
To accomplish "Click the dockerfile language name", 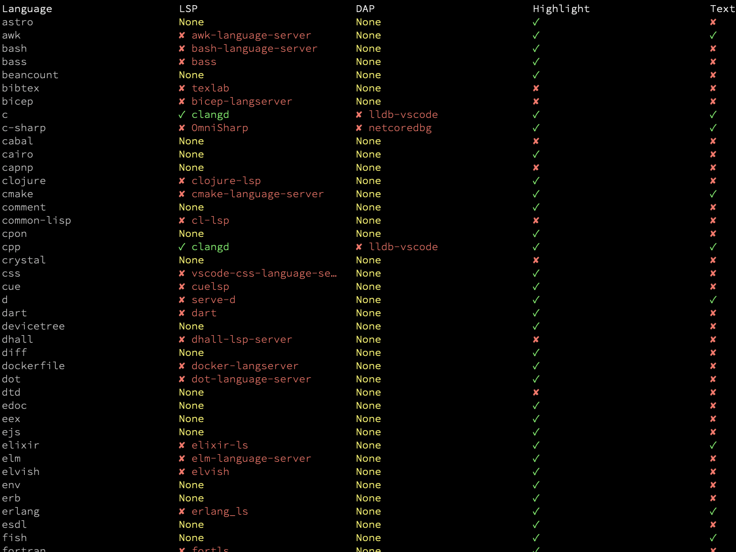I will [33, 366].
